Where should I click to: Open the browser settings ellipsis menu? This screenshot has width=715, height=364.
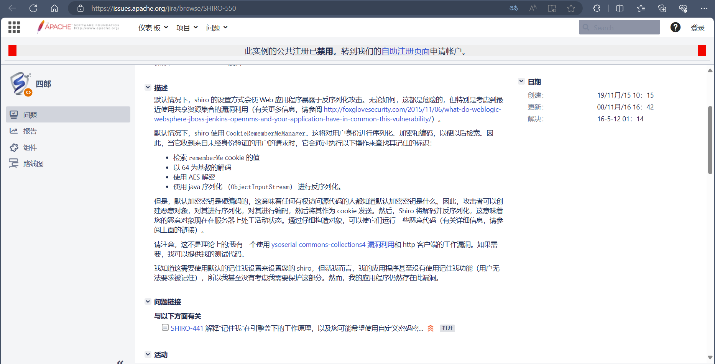tap(704, 8)
